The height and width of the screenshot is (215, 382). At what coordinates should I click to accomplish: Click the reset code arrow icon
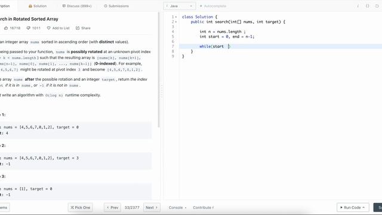click(377, 6)
